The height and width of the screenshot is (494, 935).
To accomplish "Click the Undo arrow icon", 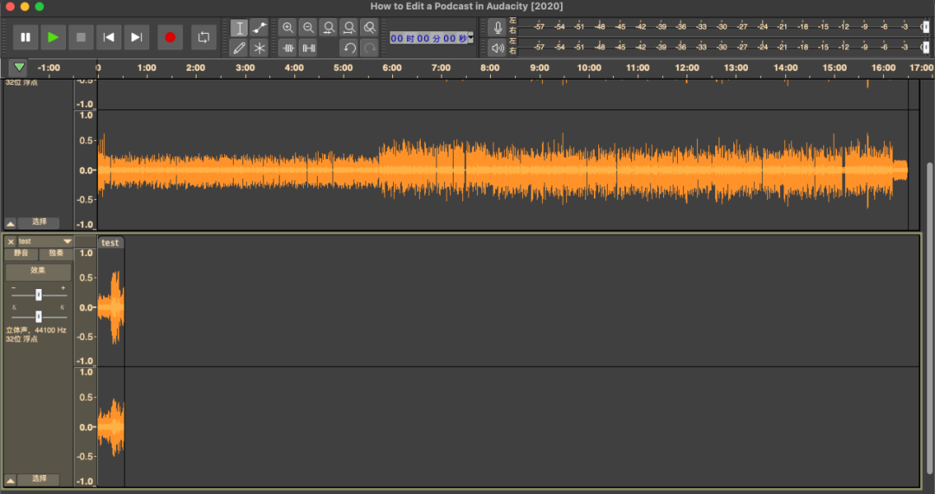I will pos(349,48).
